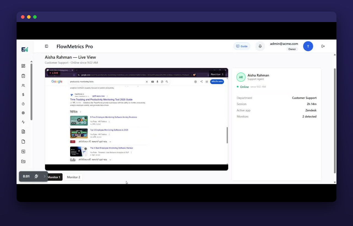Open The 9 Best Employee Monitoring link
The image size is (353, 226).
point(111,148)
